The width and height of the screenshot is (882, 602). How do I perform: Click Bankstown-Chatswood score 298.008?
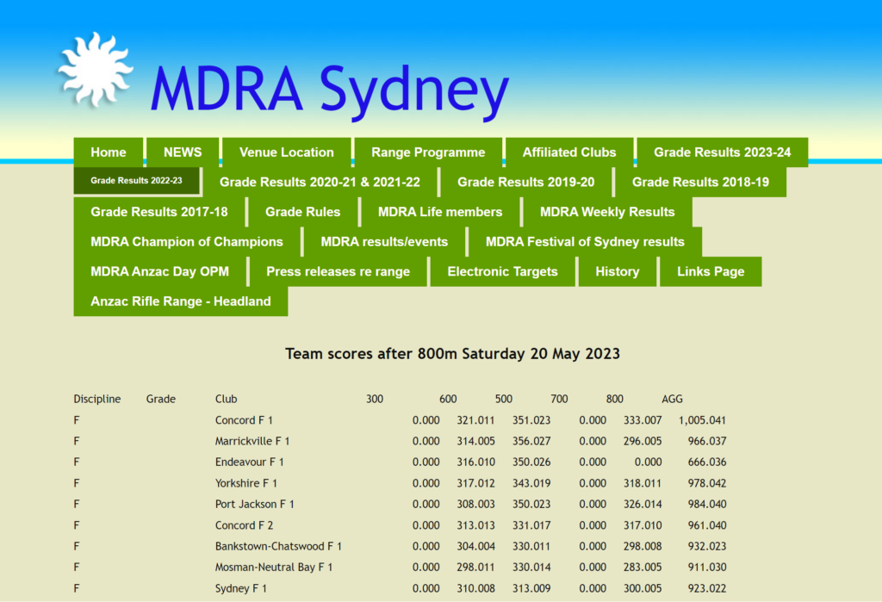[643, 546]
